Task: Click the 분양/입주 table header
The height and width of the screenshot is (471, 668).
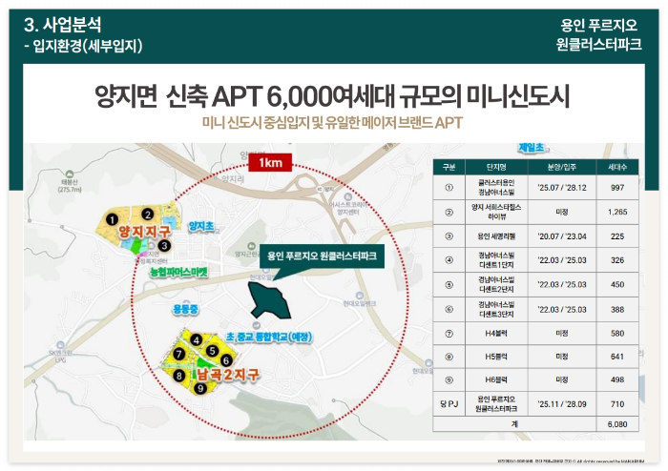Action: pyautogui.click(x=562, y=167)
